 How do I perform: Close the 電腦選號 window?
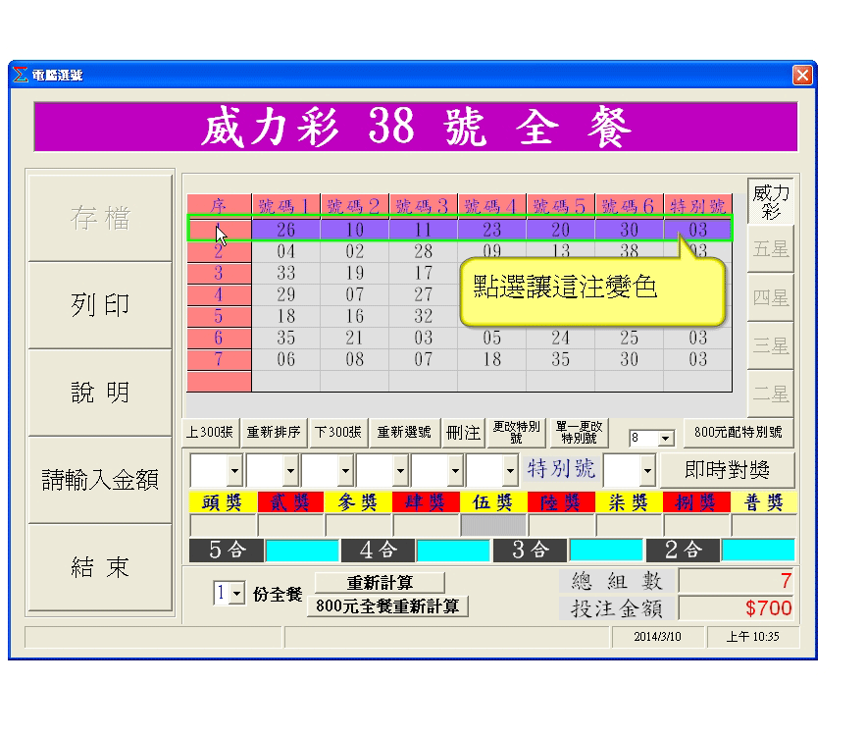click(802, 75)
